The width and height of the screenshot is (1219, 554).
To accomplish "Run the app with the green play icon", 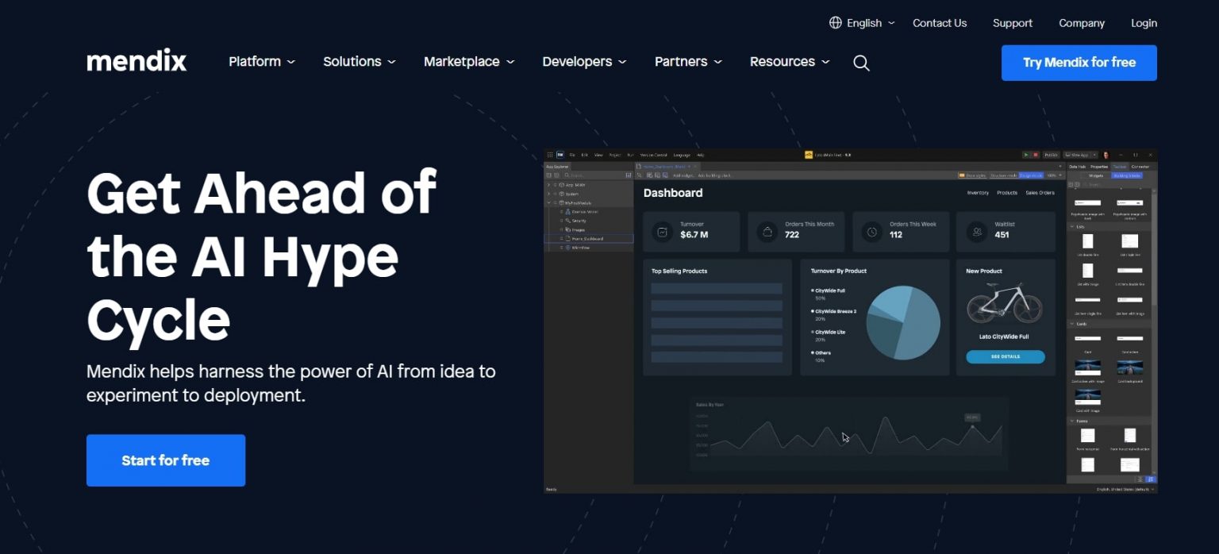I will (x=1026, y=155).
